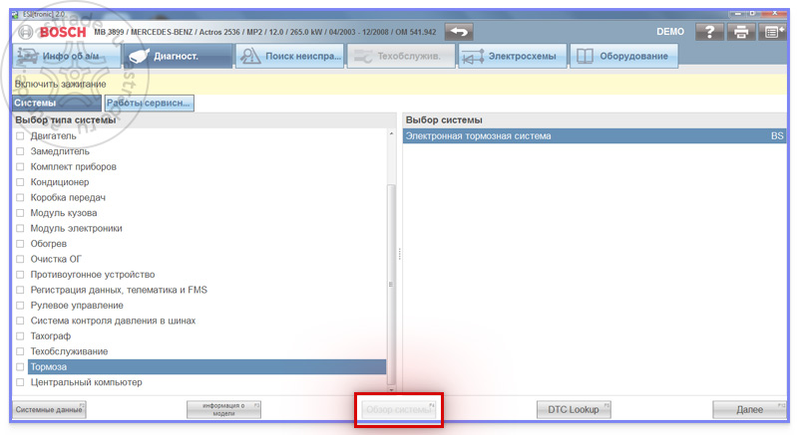Select the Системы sub-tab

[x=57, y=103]
